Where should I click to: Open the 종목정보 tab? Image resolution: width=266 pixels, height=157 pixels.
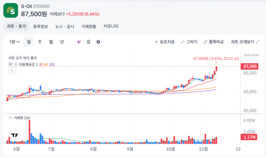tap(40, 27)
